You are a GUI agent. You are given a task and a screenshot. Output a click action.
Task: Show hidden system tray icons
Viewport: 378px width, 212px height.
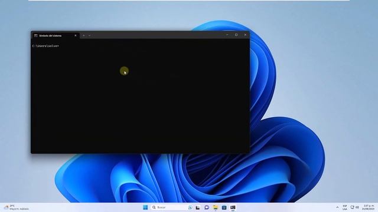pyautogui.click(x=337, y=207)
